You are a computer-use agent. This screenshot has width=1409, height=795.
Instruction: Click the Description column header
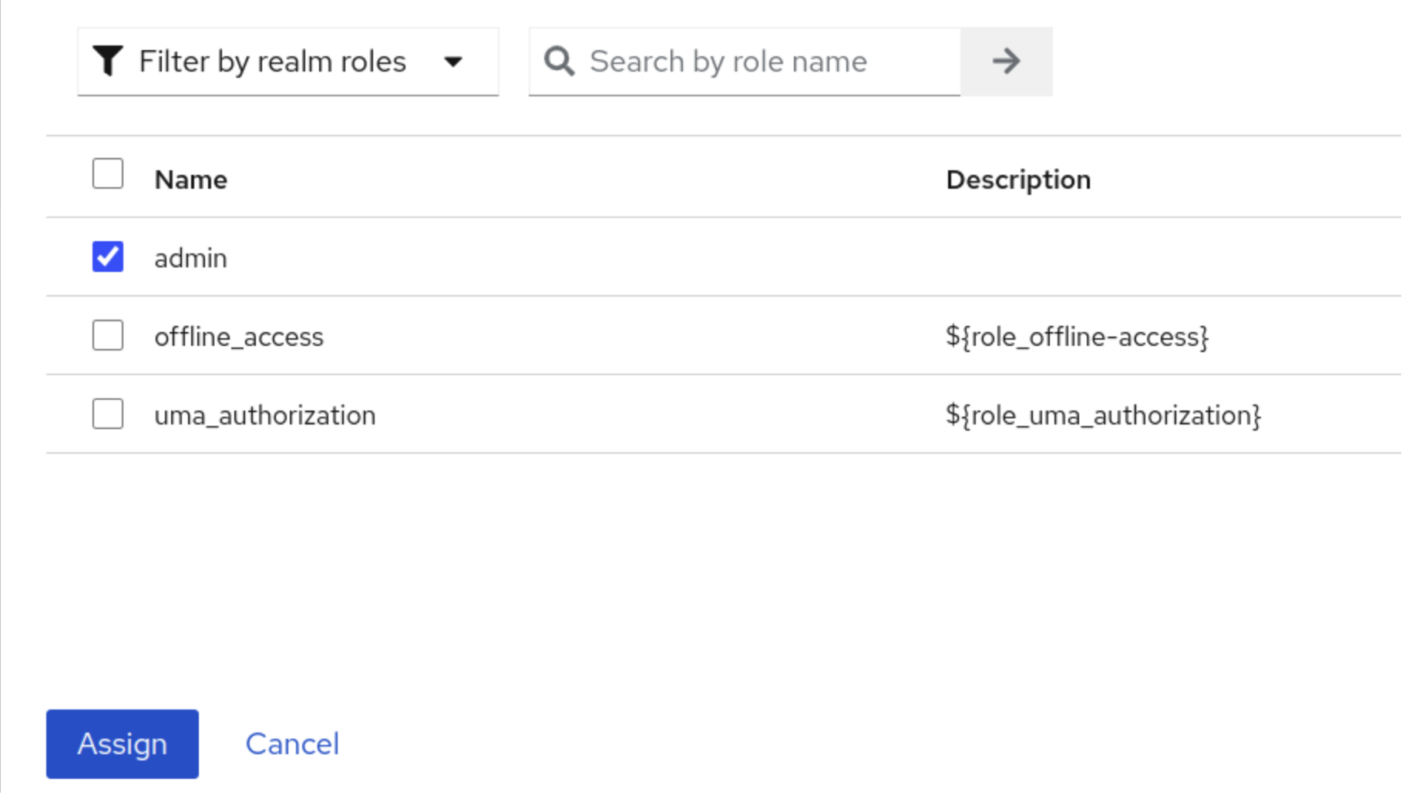click(1017, 180)
